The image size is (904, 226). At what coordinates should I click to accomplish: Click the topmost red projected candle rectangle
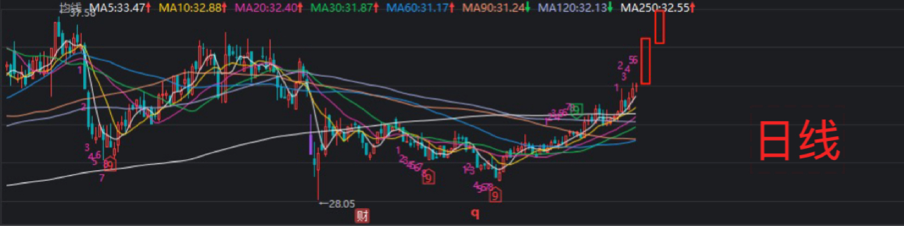(659, 27)
